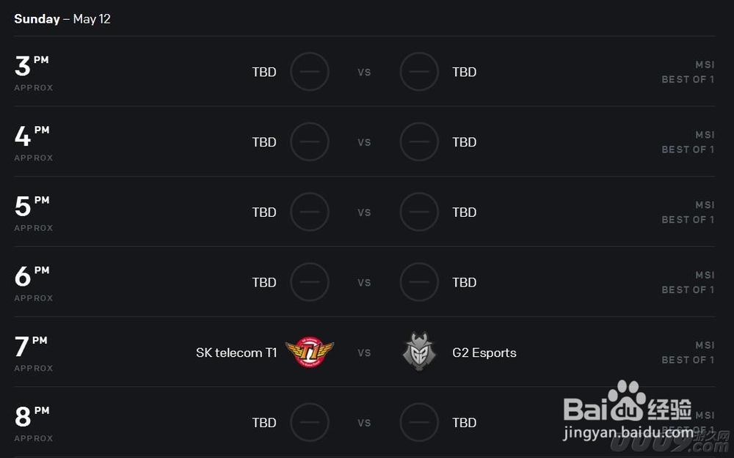The width and height of the screenshot is (734, 458).
Task: Click the G2 Esports team logo
Action: 419,352
